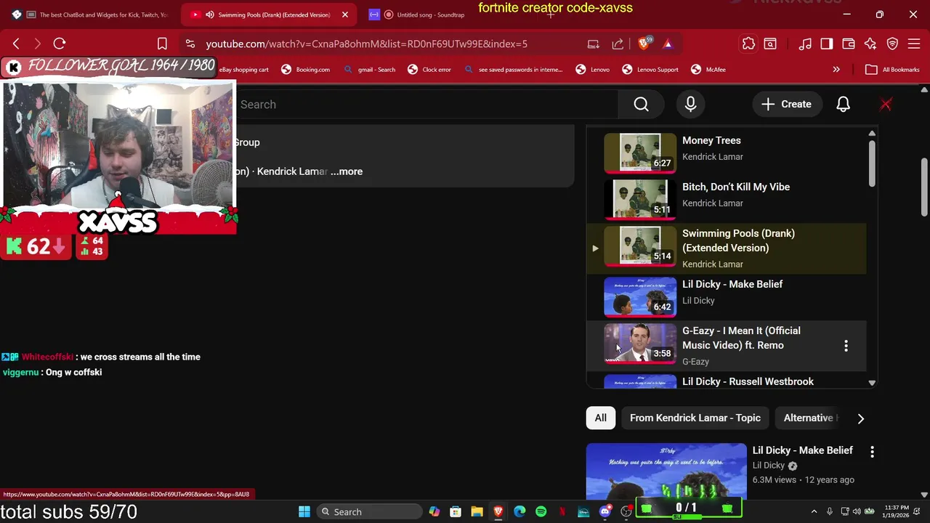Click the YouTube Create button

click(x=786, y=104)
